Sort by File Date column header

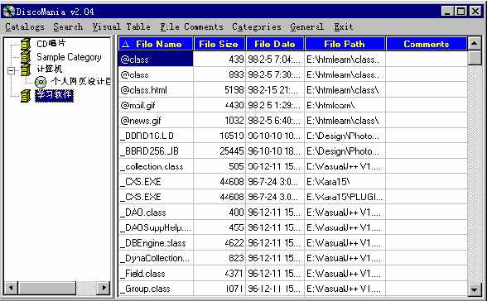click(275, 44)
